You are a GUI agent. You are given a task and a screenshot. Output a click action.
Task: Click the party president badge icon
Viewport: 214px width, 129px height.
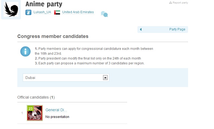pyautogui.click(x=28, y=12)
